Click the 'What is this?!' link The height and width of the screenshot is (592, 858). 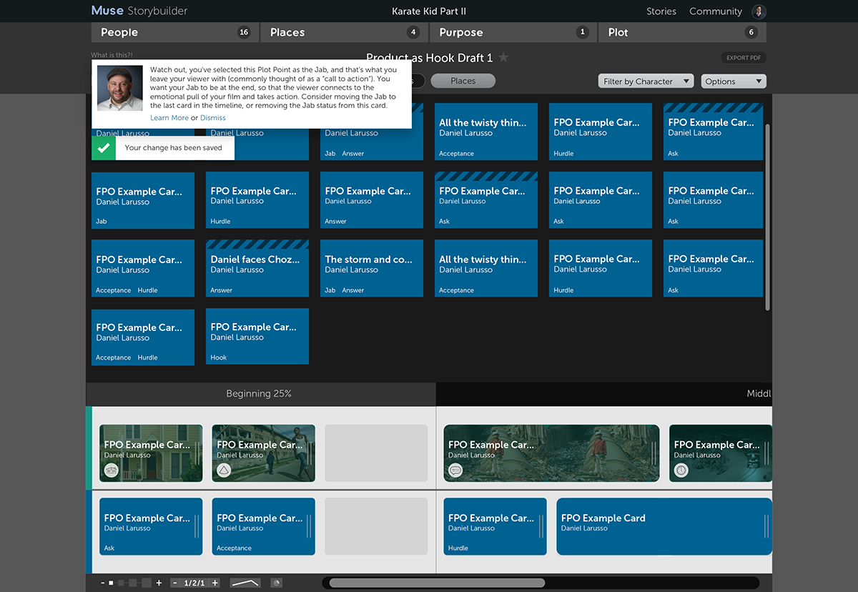point(112,55)
